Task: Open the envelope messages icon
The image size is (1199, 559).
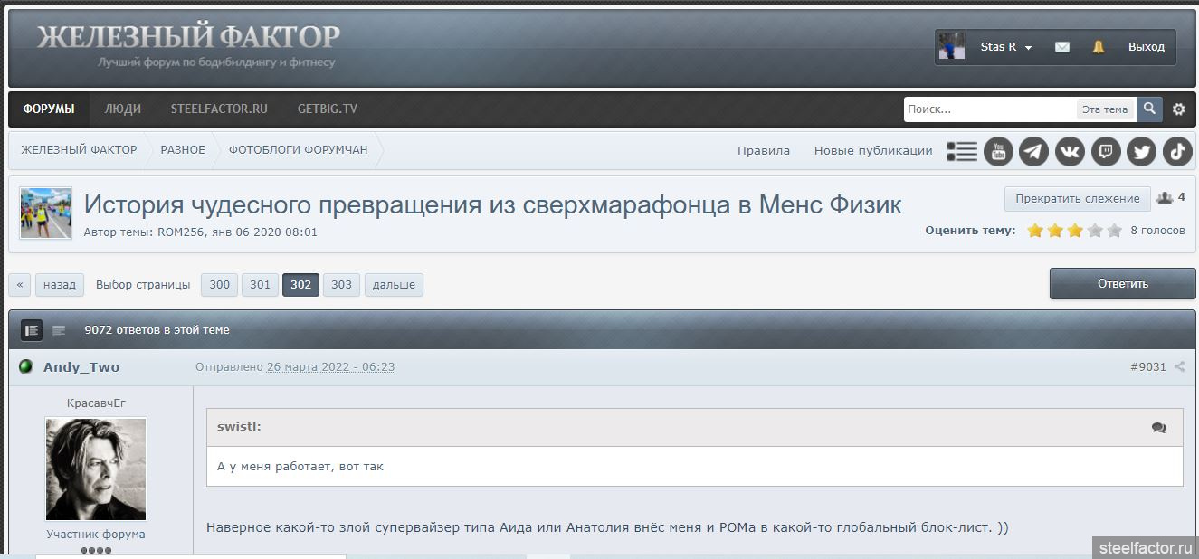Action: coord(1062,47)
